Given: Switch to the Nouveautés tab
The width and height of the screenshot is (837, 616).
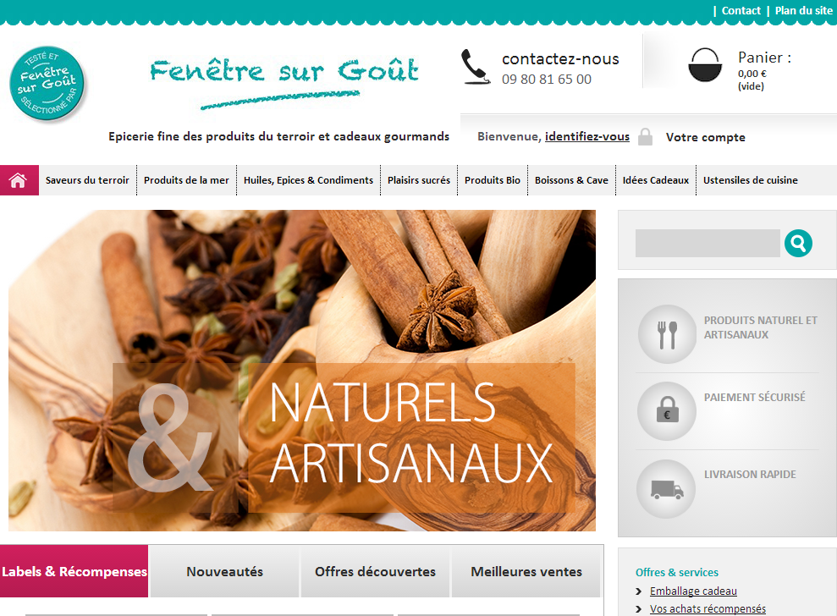Looking at the screenshot, I should [225, 571].
